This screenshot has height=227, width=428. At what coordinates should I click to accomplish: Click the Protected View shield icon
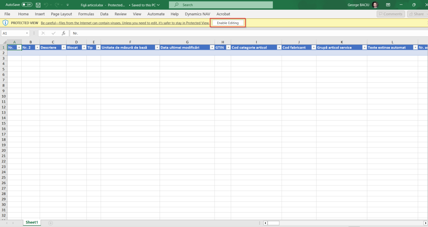(x=5, y=23)
